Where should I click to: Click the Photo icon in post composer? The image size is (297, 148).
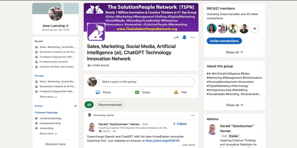98,92
